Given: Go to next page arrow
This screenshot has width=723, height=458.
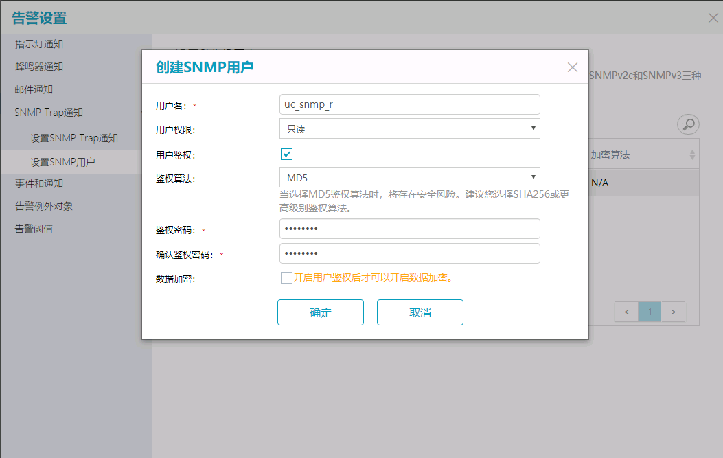Looking at the screenshot, I should [673, 312].
